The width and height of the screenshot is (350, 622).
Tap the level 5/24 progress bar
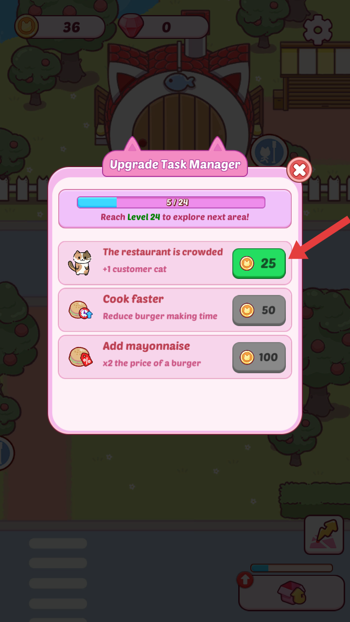coord(171,202)
